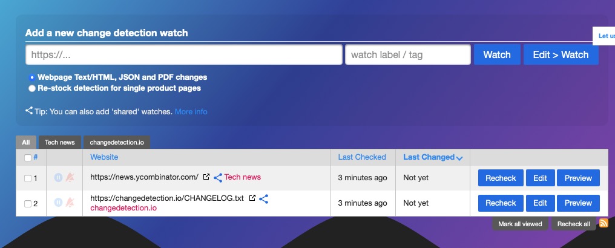The width and height of the screenshot is (615, 248).
Task: Mute notifications for CHANGELOG.txt watch
Action: coord(70,203)
